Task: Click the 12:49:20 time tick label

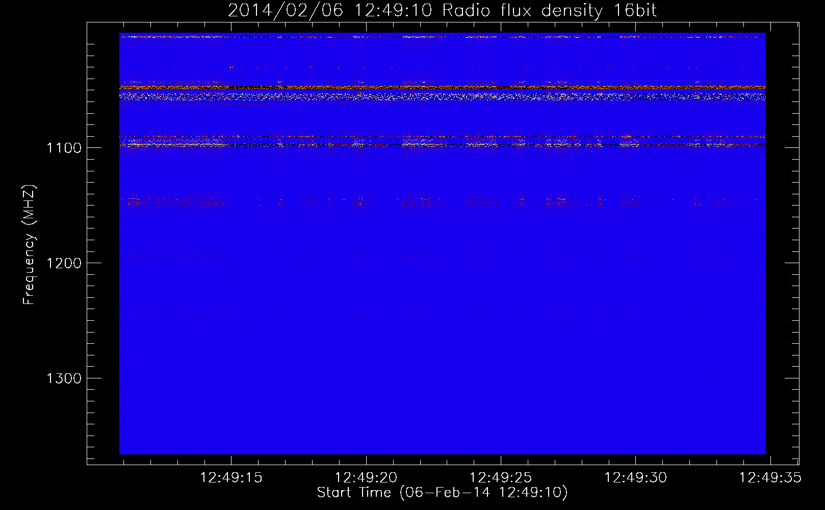Action: (366, 478)
